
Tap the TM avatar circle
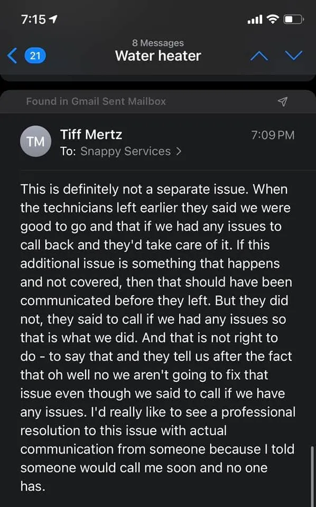[x=35, y=141]
